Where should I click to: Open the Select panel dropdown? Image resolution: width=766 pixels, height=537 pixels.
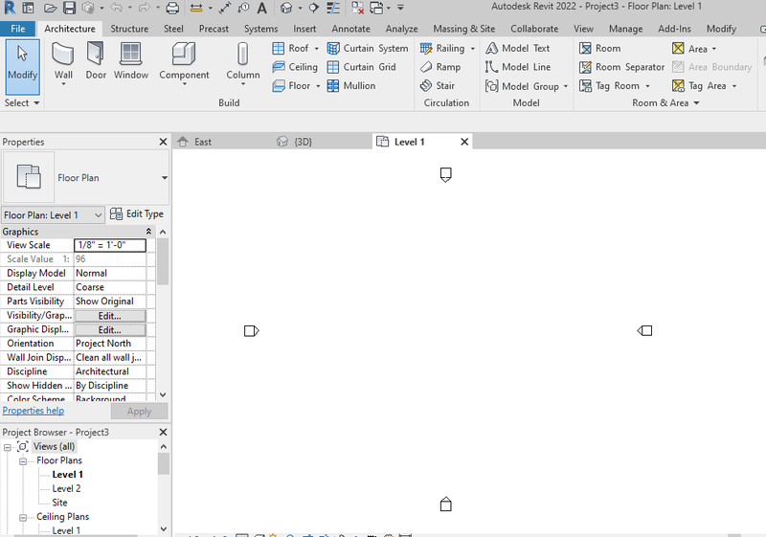click(x=22, y=103)
